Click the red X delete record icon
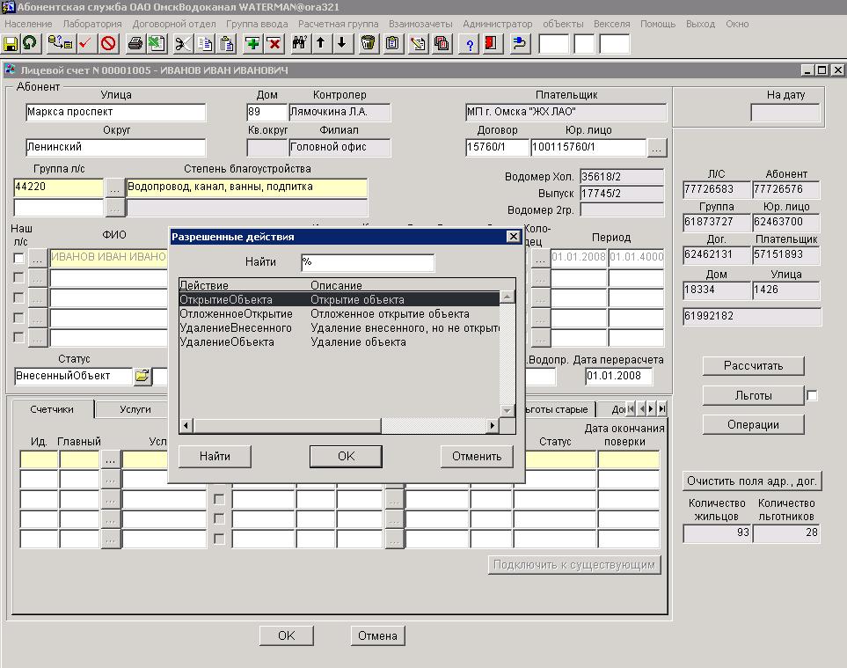The width and height of the screenshot is (847, 668). click(274, 43)
